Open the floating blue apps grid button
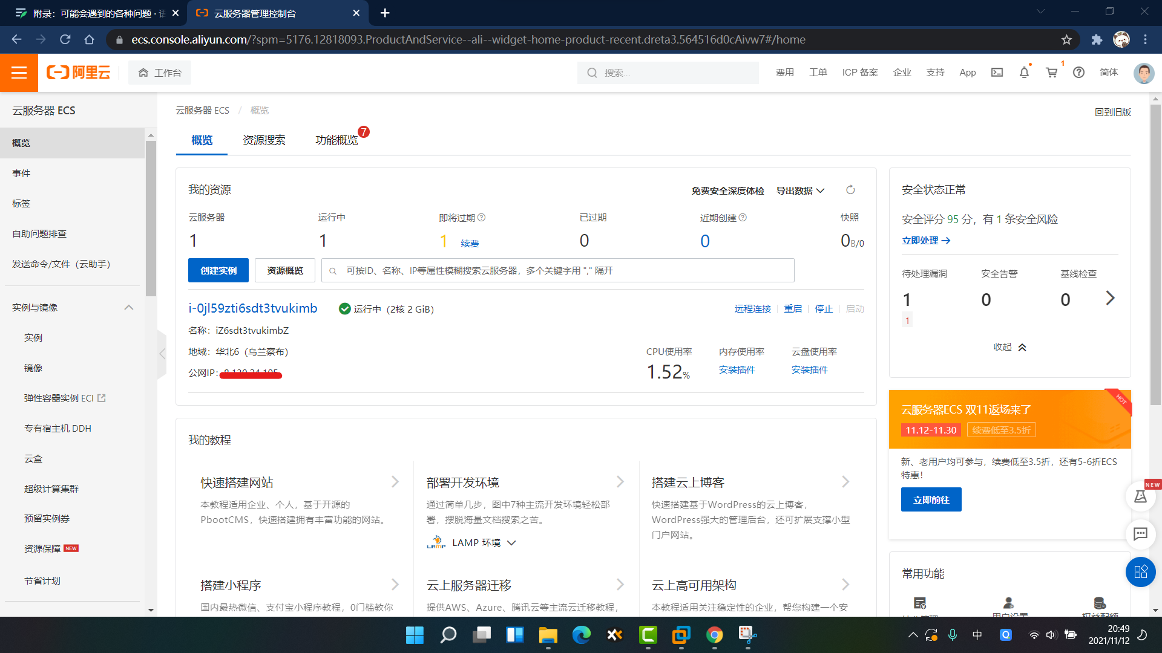Image resolution: width=1162 pixels, height=653 pixels. [x=1140, y=572]
